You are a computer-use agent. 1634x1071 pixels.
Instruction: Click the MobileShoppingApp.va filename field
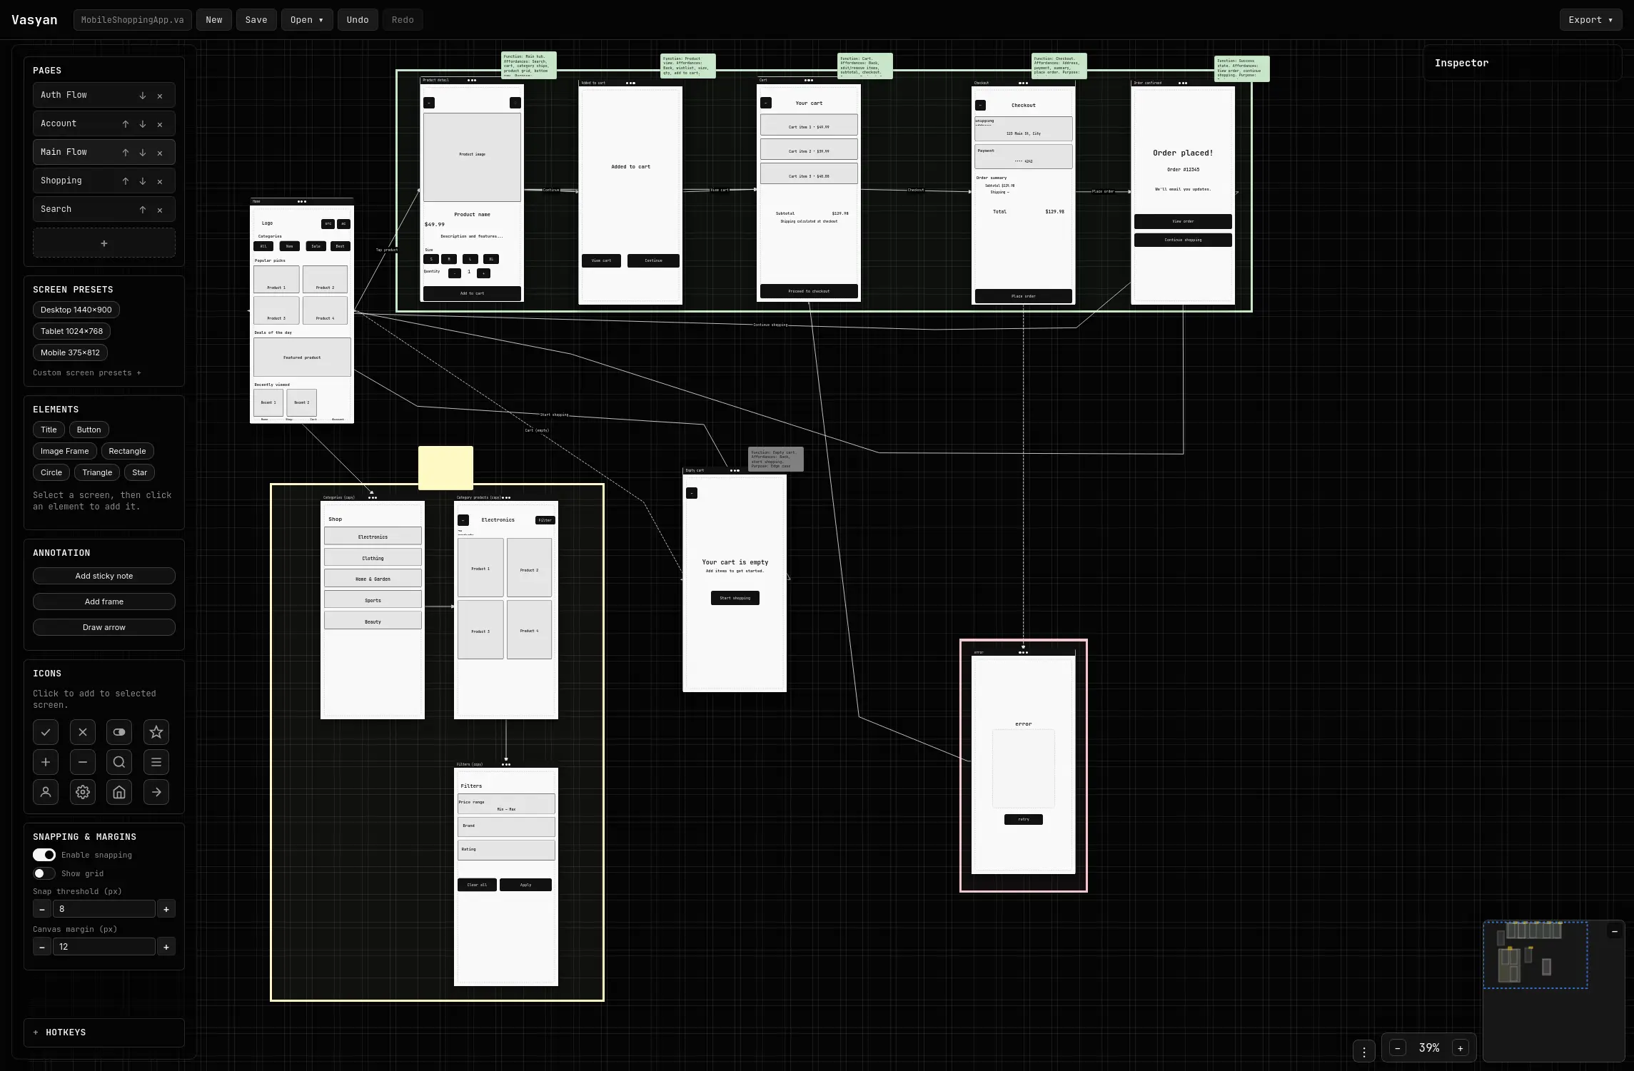132,19
